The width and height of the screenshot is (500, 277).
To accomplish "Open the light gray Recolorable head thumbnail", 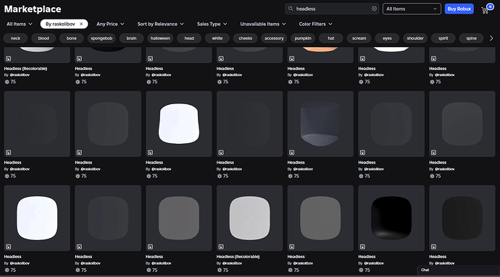I will coord(250,218).
